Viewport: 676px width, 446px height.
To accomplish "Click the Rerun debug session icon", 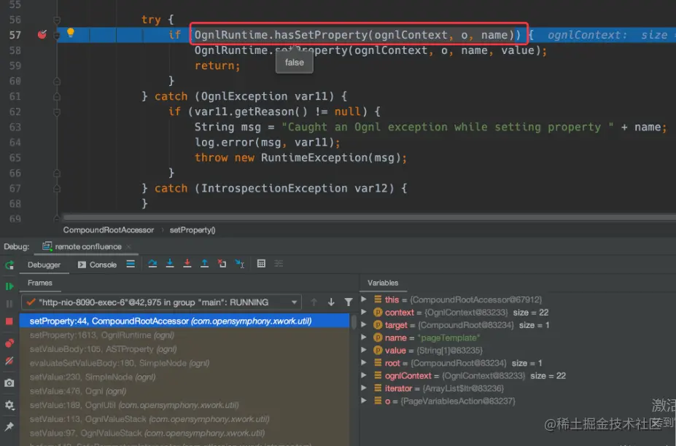I will click(9, 265).
